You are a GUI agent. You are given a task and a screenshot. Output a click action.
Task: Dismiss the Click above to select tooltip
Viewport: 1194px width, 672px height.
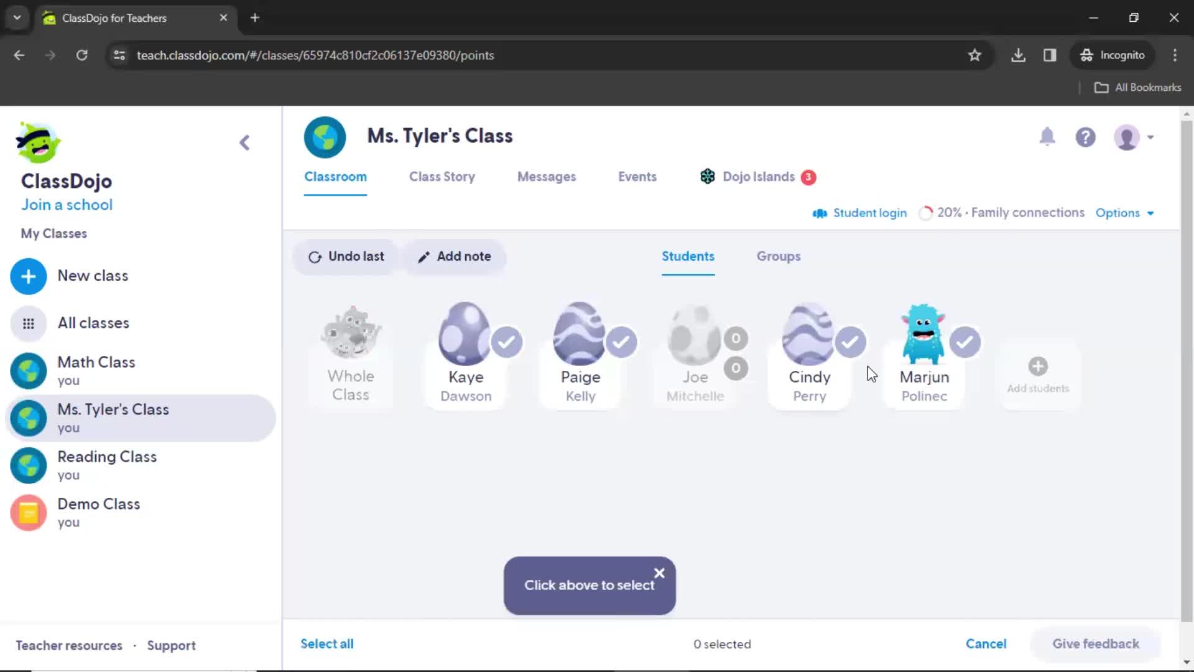tap(659, 572)
